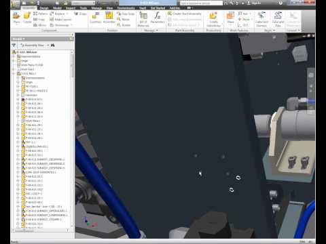The image size is (326, 244).
Task: Select the Work Axis1 browser node
Action: coord(26,69)
